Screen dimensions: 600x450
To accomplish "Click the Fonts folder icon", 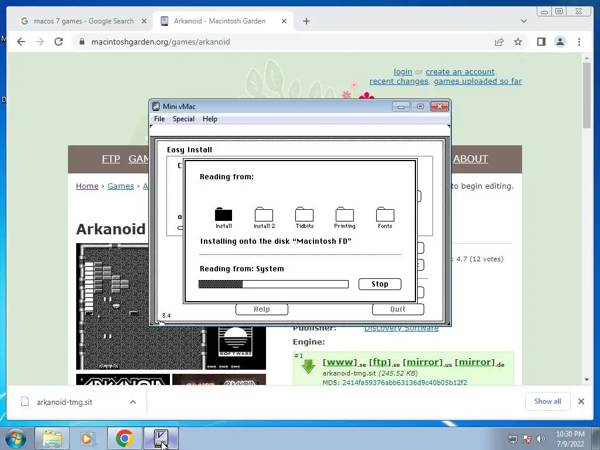I will pyautogui.click(x=385, y=214).
